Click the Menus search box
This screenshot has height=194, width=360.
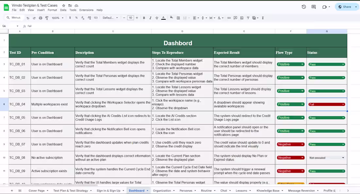(x=14, y=18)
